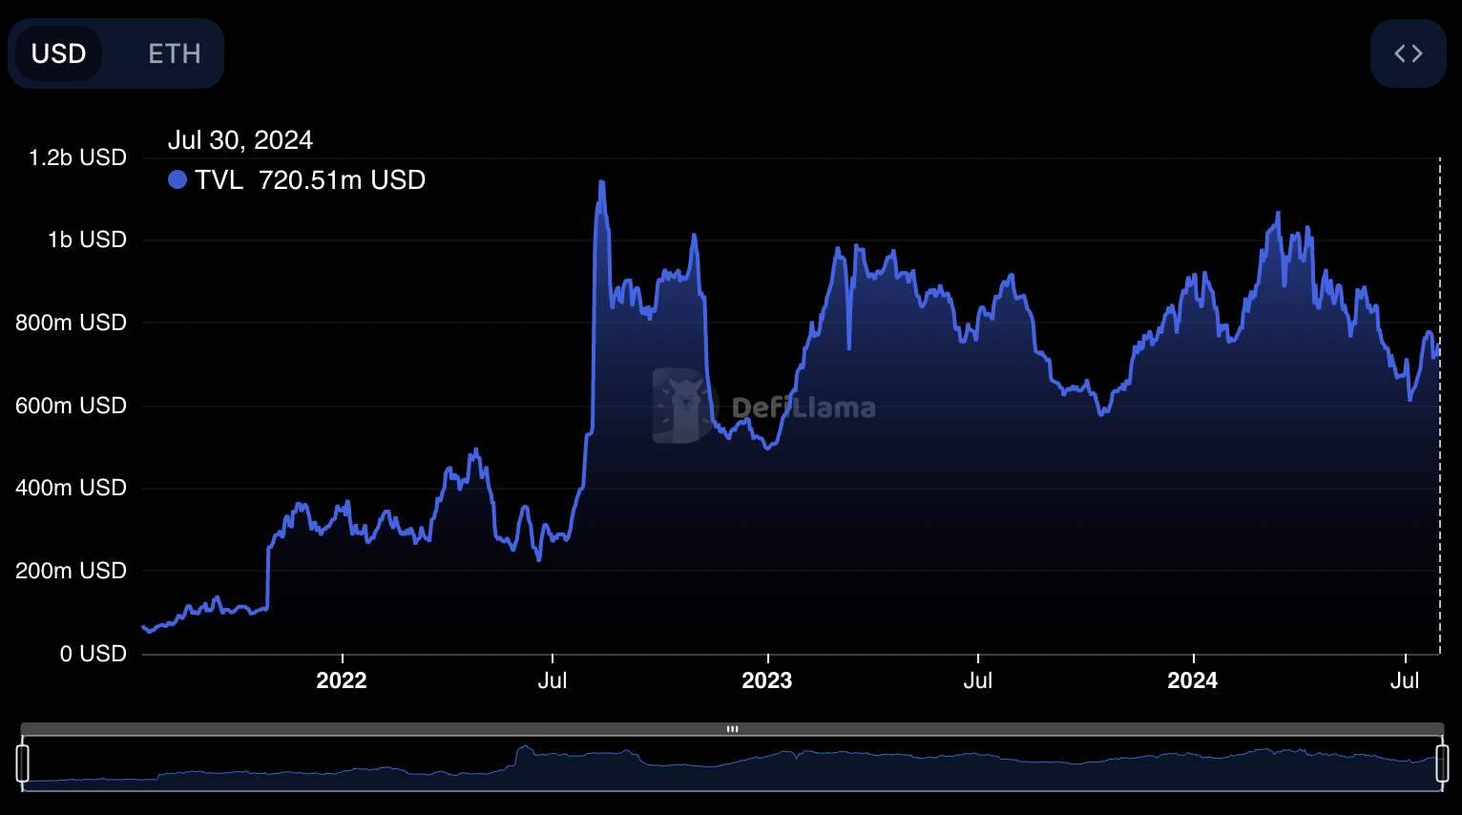Click the 2022 x-axis label

click(342, 680)
